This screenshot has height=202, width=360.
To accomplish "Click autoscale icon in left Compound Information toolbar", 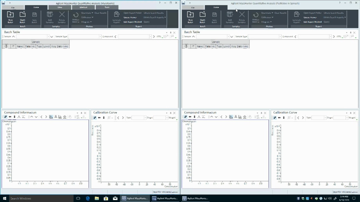I will click(x=6, y=117).
